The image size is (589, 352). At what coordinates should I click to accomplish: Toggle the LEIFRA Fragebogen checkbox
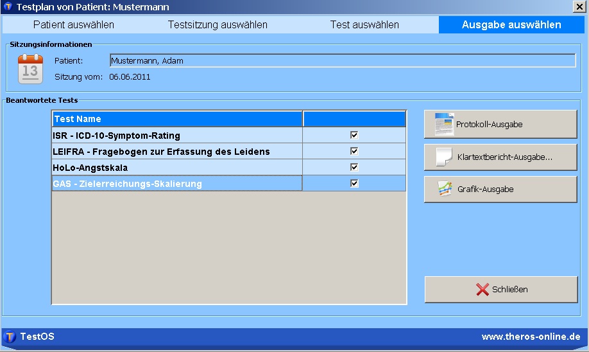pyautogui.click(x=354, y=152)
